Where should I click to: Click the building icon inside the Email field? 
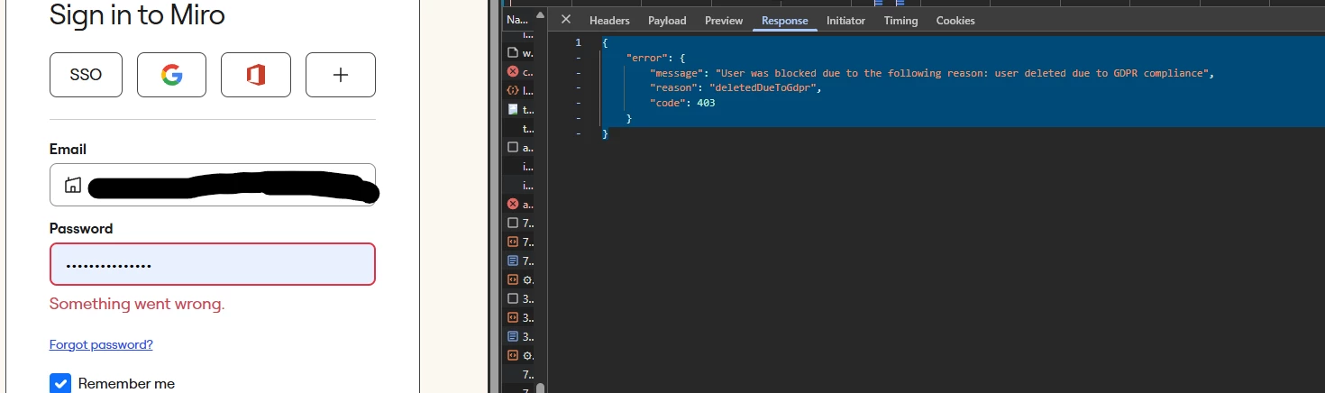[74, 185]
